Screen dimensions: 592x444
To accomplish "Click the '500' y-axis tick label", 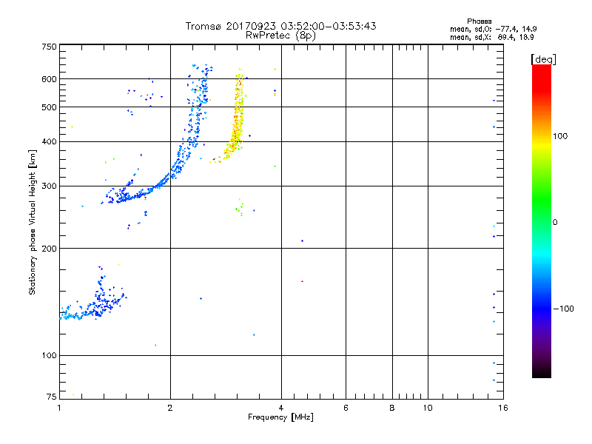I will 49,107.
